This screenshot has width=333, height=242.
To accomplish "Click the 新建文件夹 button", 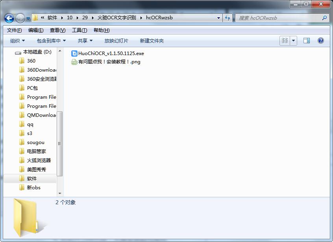I will pyautogui.click(x=152, y=41).
